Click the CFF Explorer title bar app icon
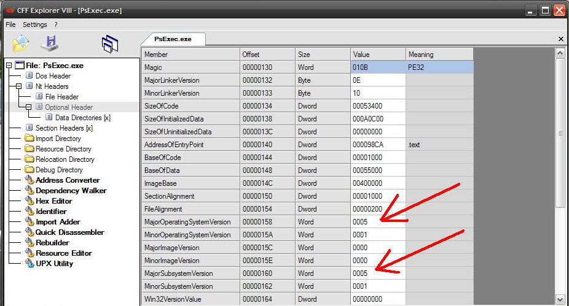The height and width of the screenshot is (306, 569). [10, 10]
